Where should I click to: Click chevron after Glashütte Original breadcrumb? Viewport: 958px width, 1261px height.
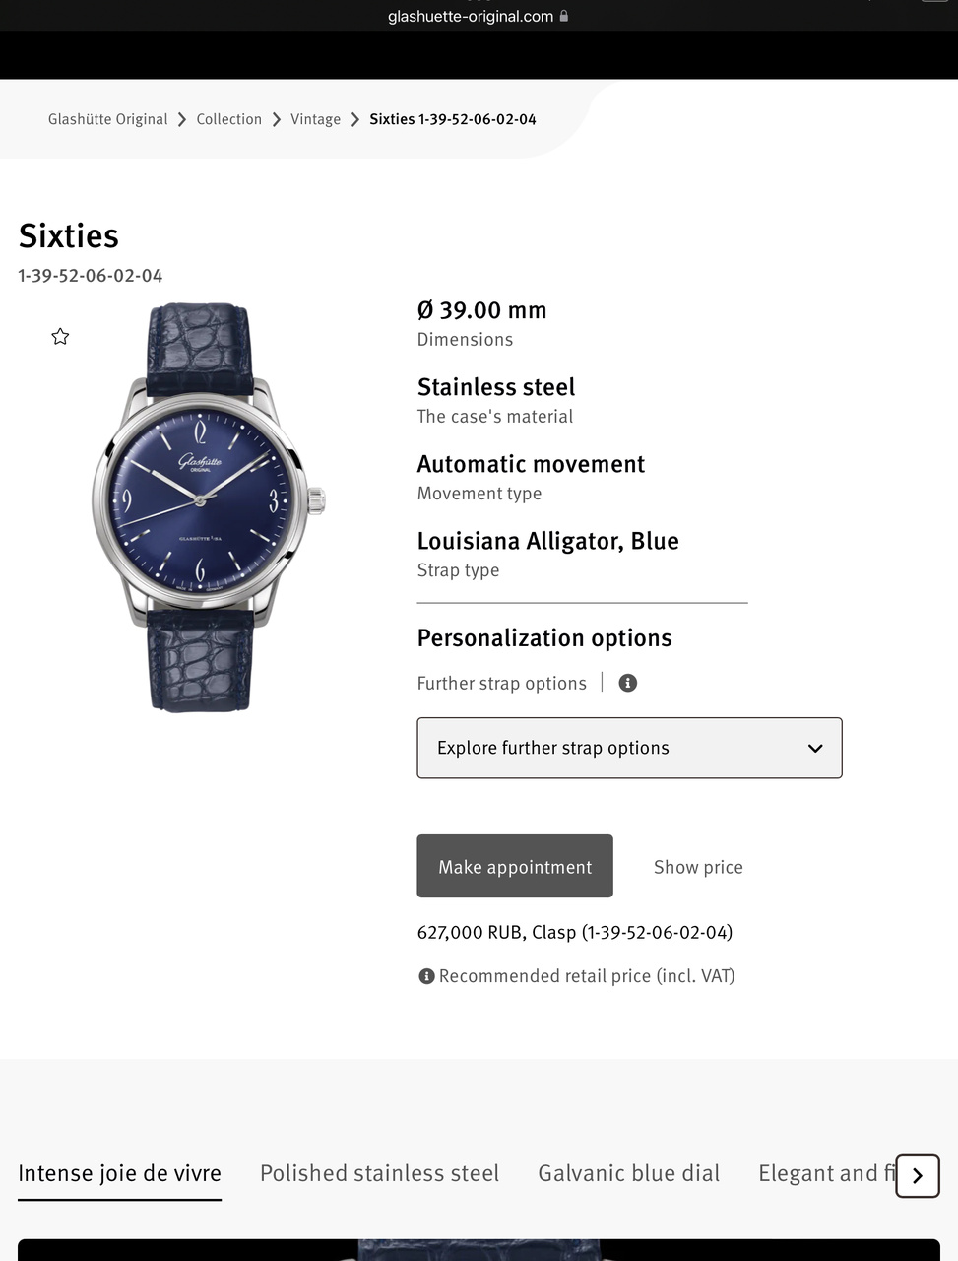pos(182,119)
